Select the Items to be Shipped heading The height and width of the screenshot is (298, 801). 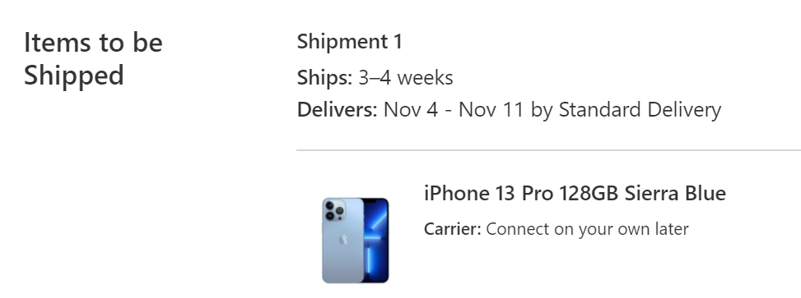[x=93, y=58]
